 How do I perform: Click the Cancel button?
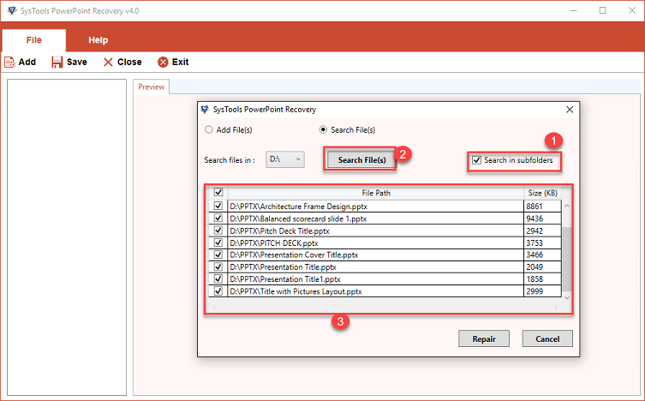pyautogui.click(x=547, y=339)
